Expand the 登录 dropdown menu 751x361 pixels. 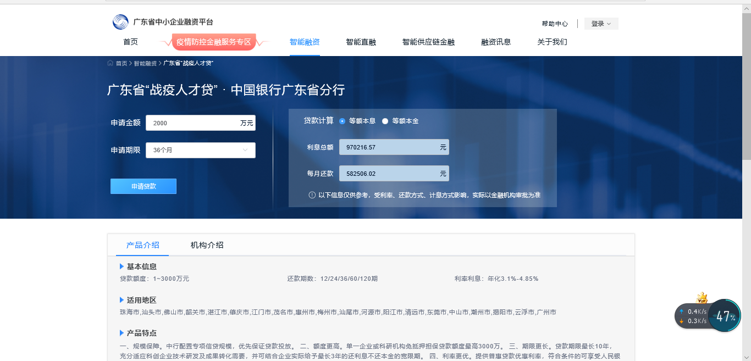pos(601,24)
